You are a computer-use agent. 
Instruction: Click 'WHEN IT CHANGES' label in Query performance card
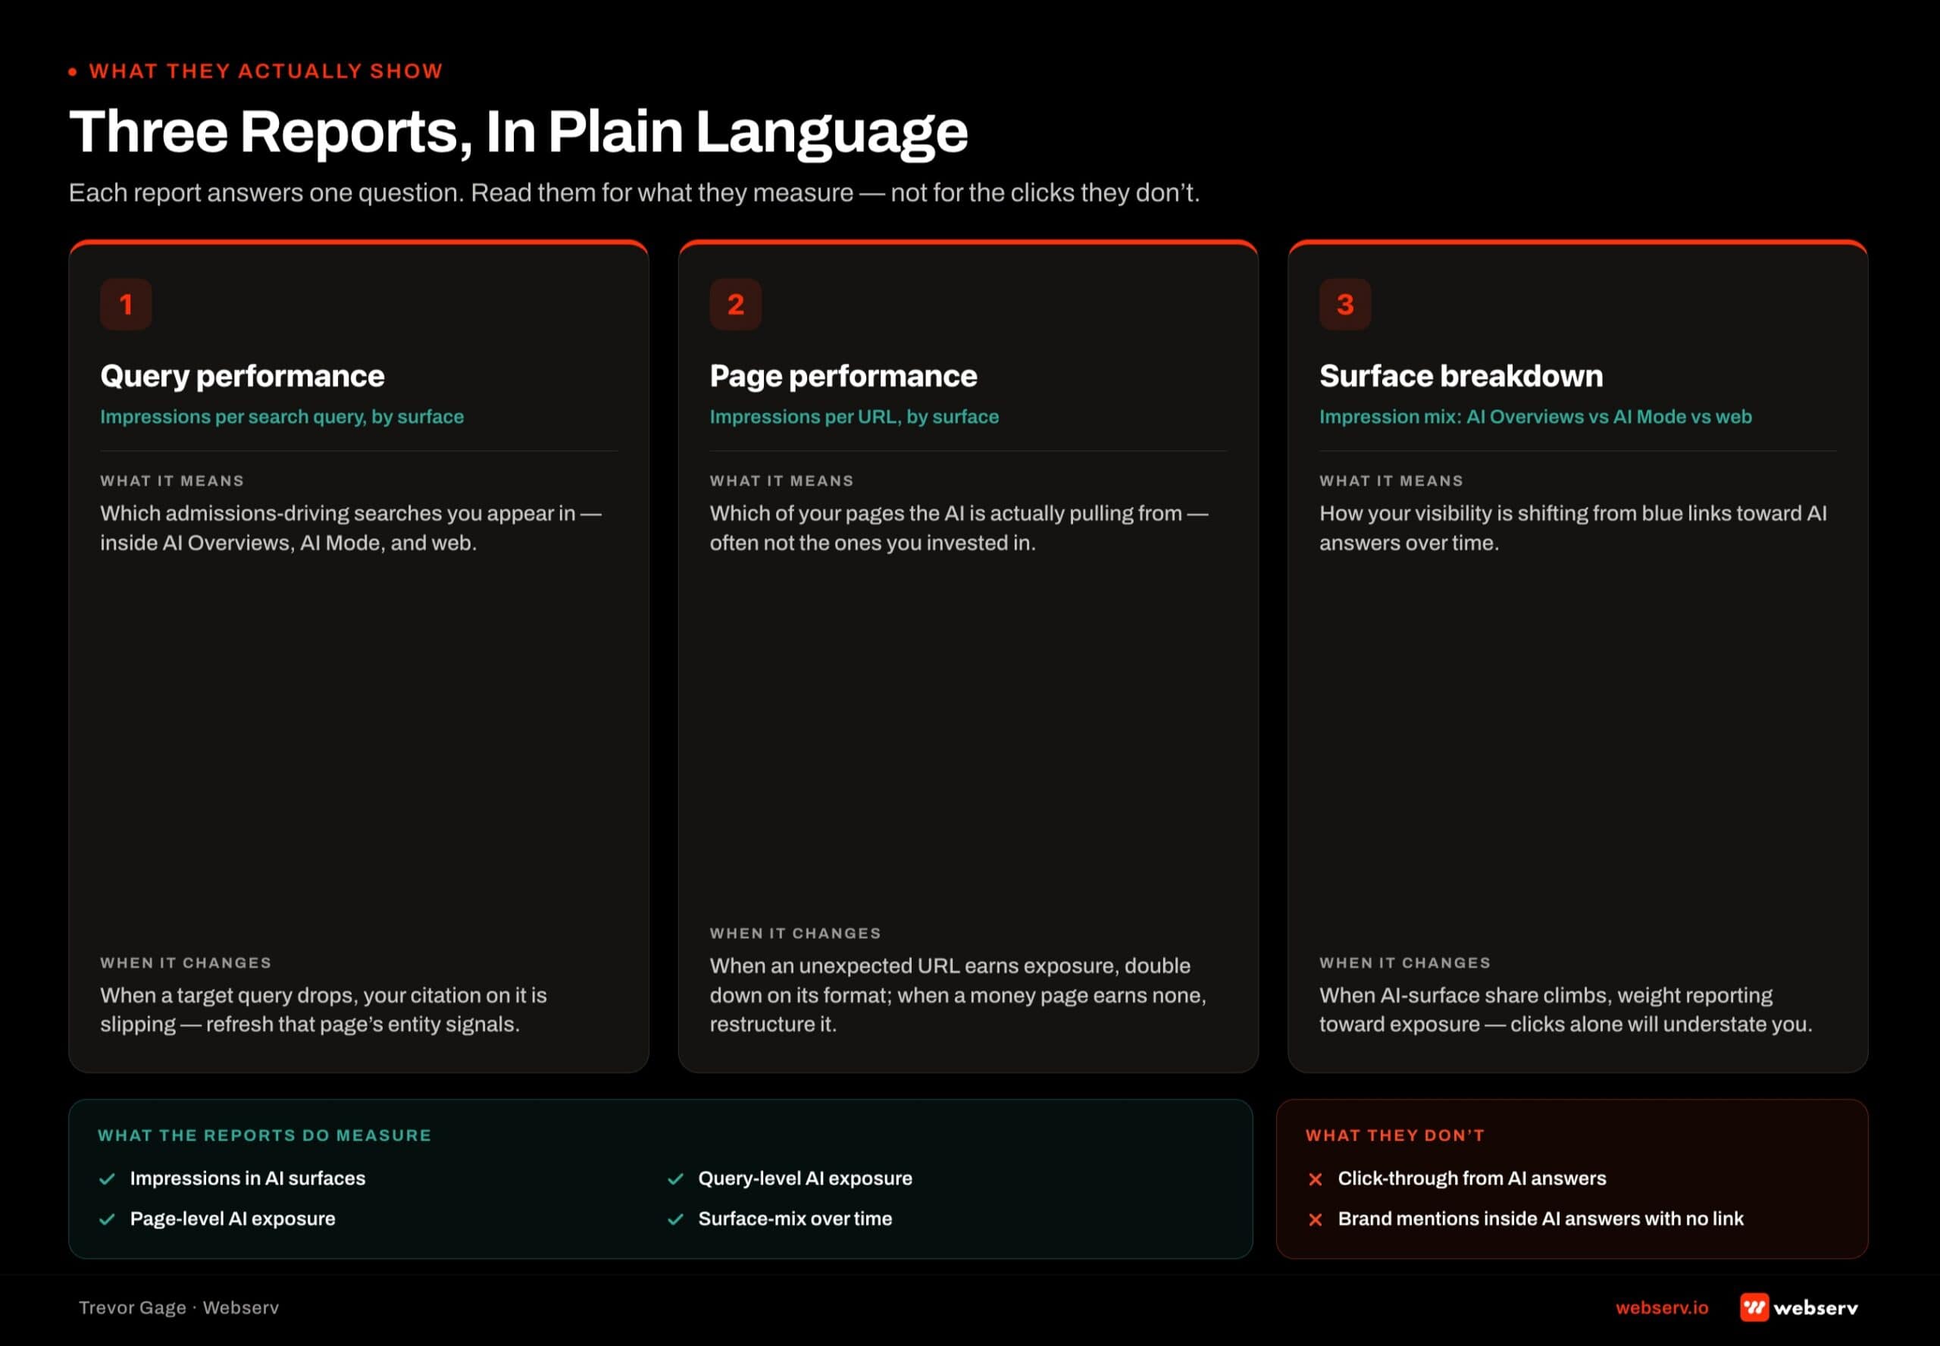[x=186, y=963]
